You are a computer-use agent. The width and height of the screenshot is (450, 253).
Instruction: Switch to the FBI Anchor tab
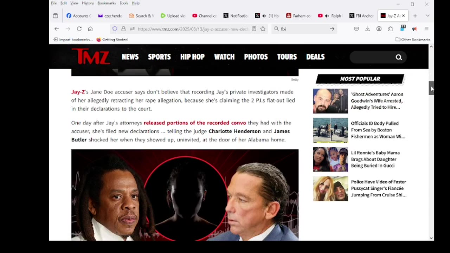click(x=361, y=16)
